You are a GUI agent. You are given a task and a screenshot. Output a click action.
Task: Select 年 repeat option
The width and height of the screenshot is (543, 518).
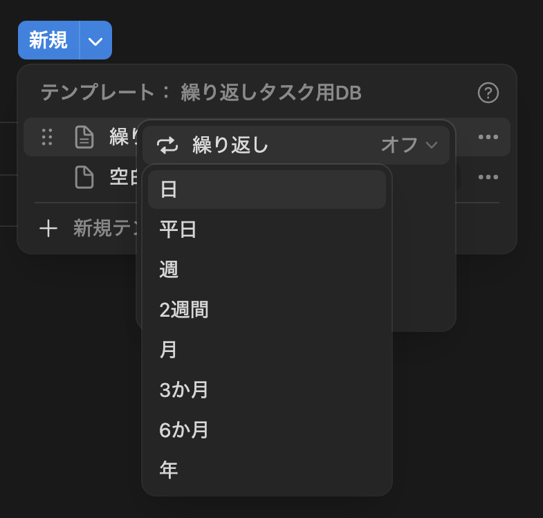[266, 470]
